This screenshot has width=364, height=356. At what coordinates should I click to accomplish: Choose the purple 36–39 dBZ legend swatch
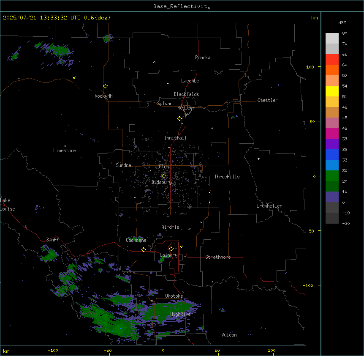(x=332, y=144)
